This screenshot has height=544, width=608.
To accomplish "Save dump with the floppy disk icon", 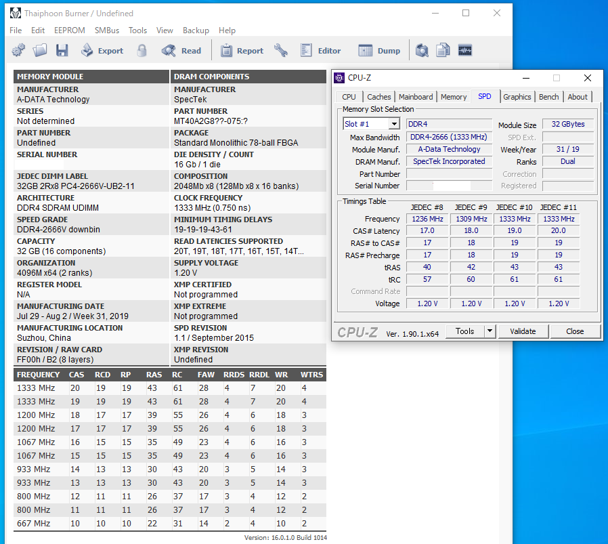I will tap(62, 50).
